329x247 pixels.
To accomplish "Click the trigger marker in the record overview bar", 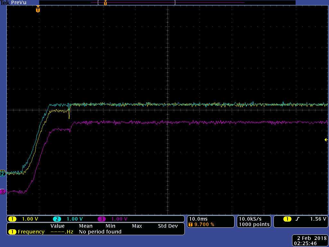I will (x=105, y=3).
